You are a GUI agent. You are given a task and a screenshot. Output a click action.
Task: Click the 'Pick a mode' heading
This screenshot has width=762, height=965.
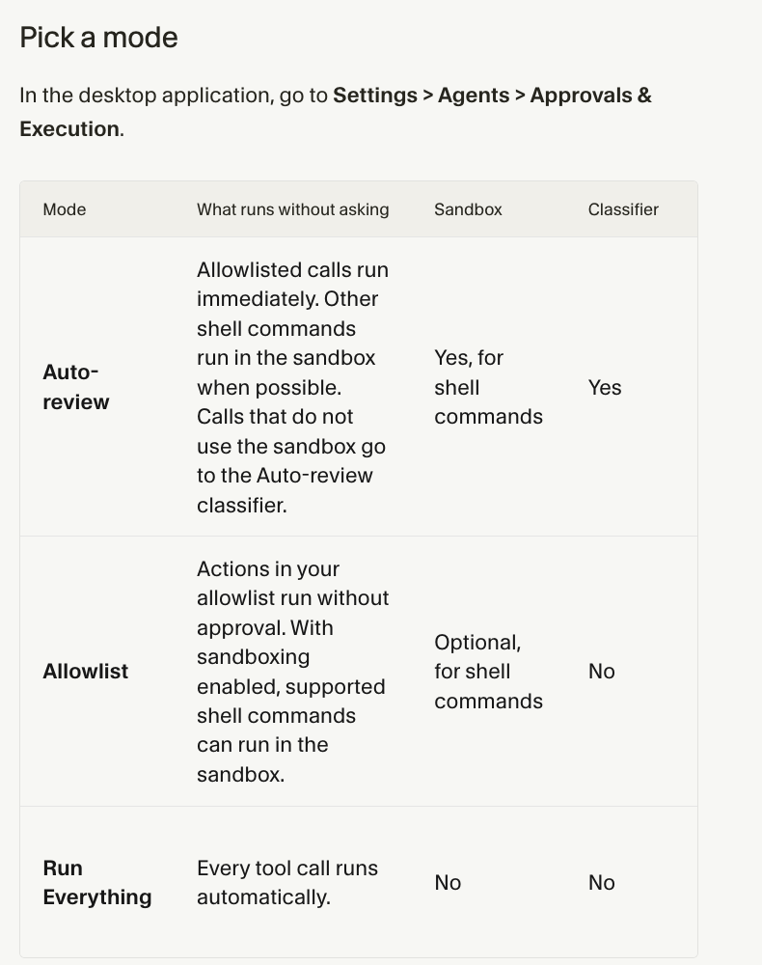click(x=99, y=38)
